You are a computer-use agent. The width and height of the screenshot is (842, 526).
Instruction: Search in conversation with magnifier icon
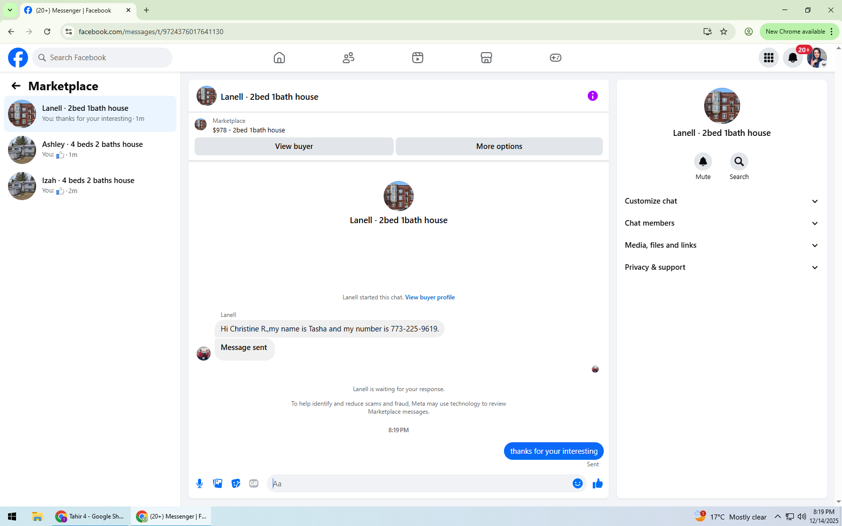739,161
